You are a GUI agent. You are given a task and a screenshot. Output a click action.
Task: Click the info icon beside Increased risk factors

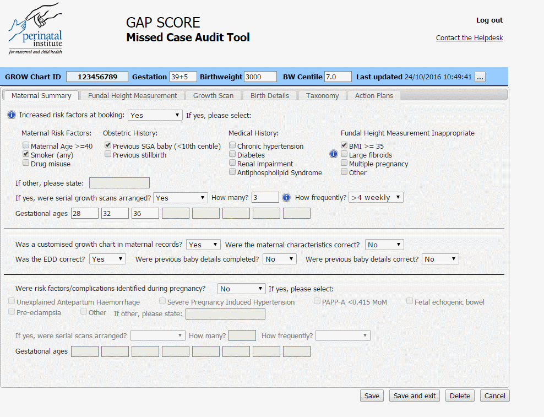coord(11,115)
